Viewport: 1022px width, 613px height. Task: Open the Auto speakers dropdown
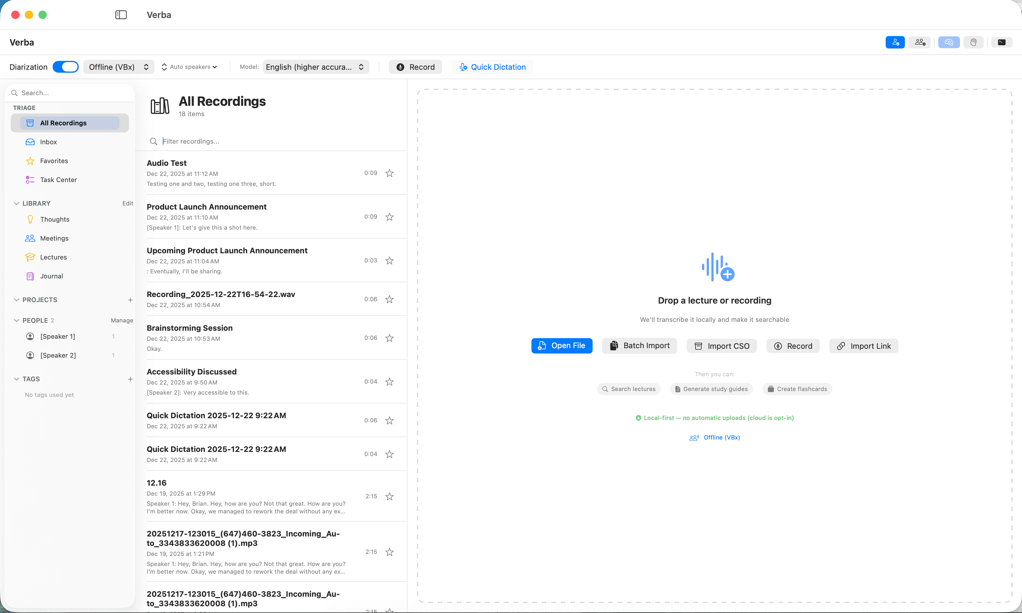pos(189,67)
